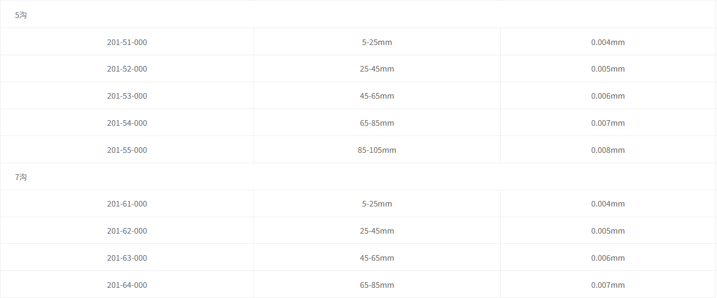Image resolution: width=717 pixels, height=298 pixels.
Task: Click the 65-85mm range in 201-64-000 row
Action: pos(377,285)
